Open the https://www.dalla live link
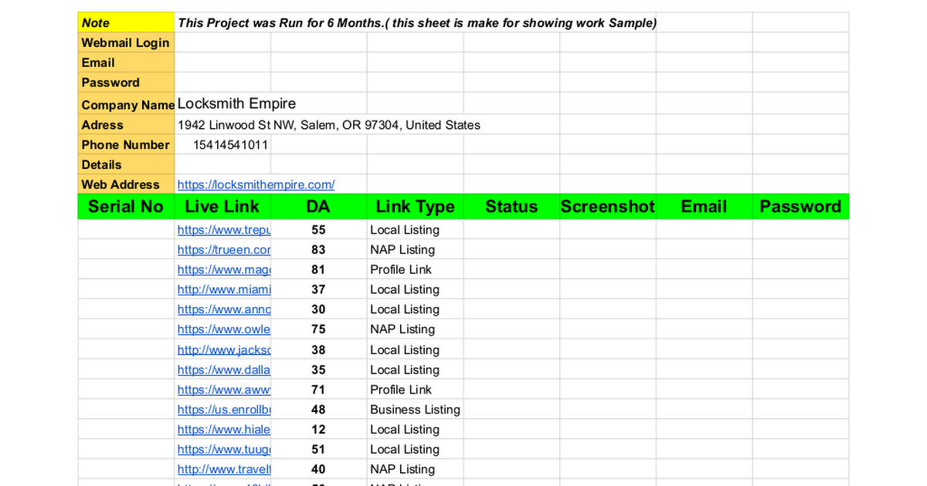 click(x=224, y=370)
